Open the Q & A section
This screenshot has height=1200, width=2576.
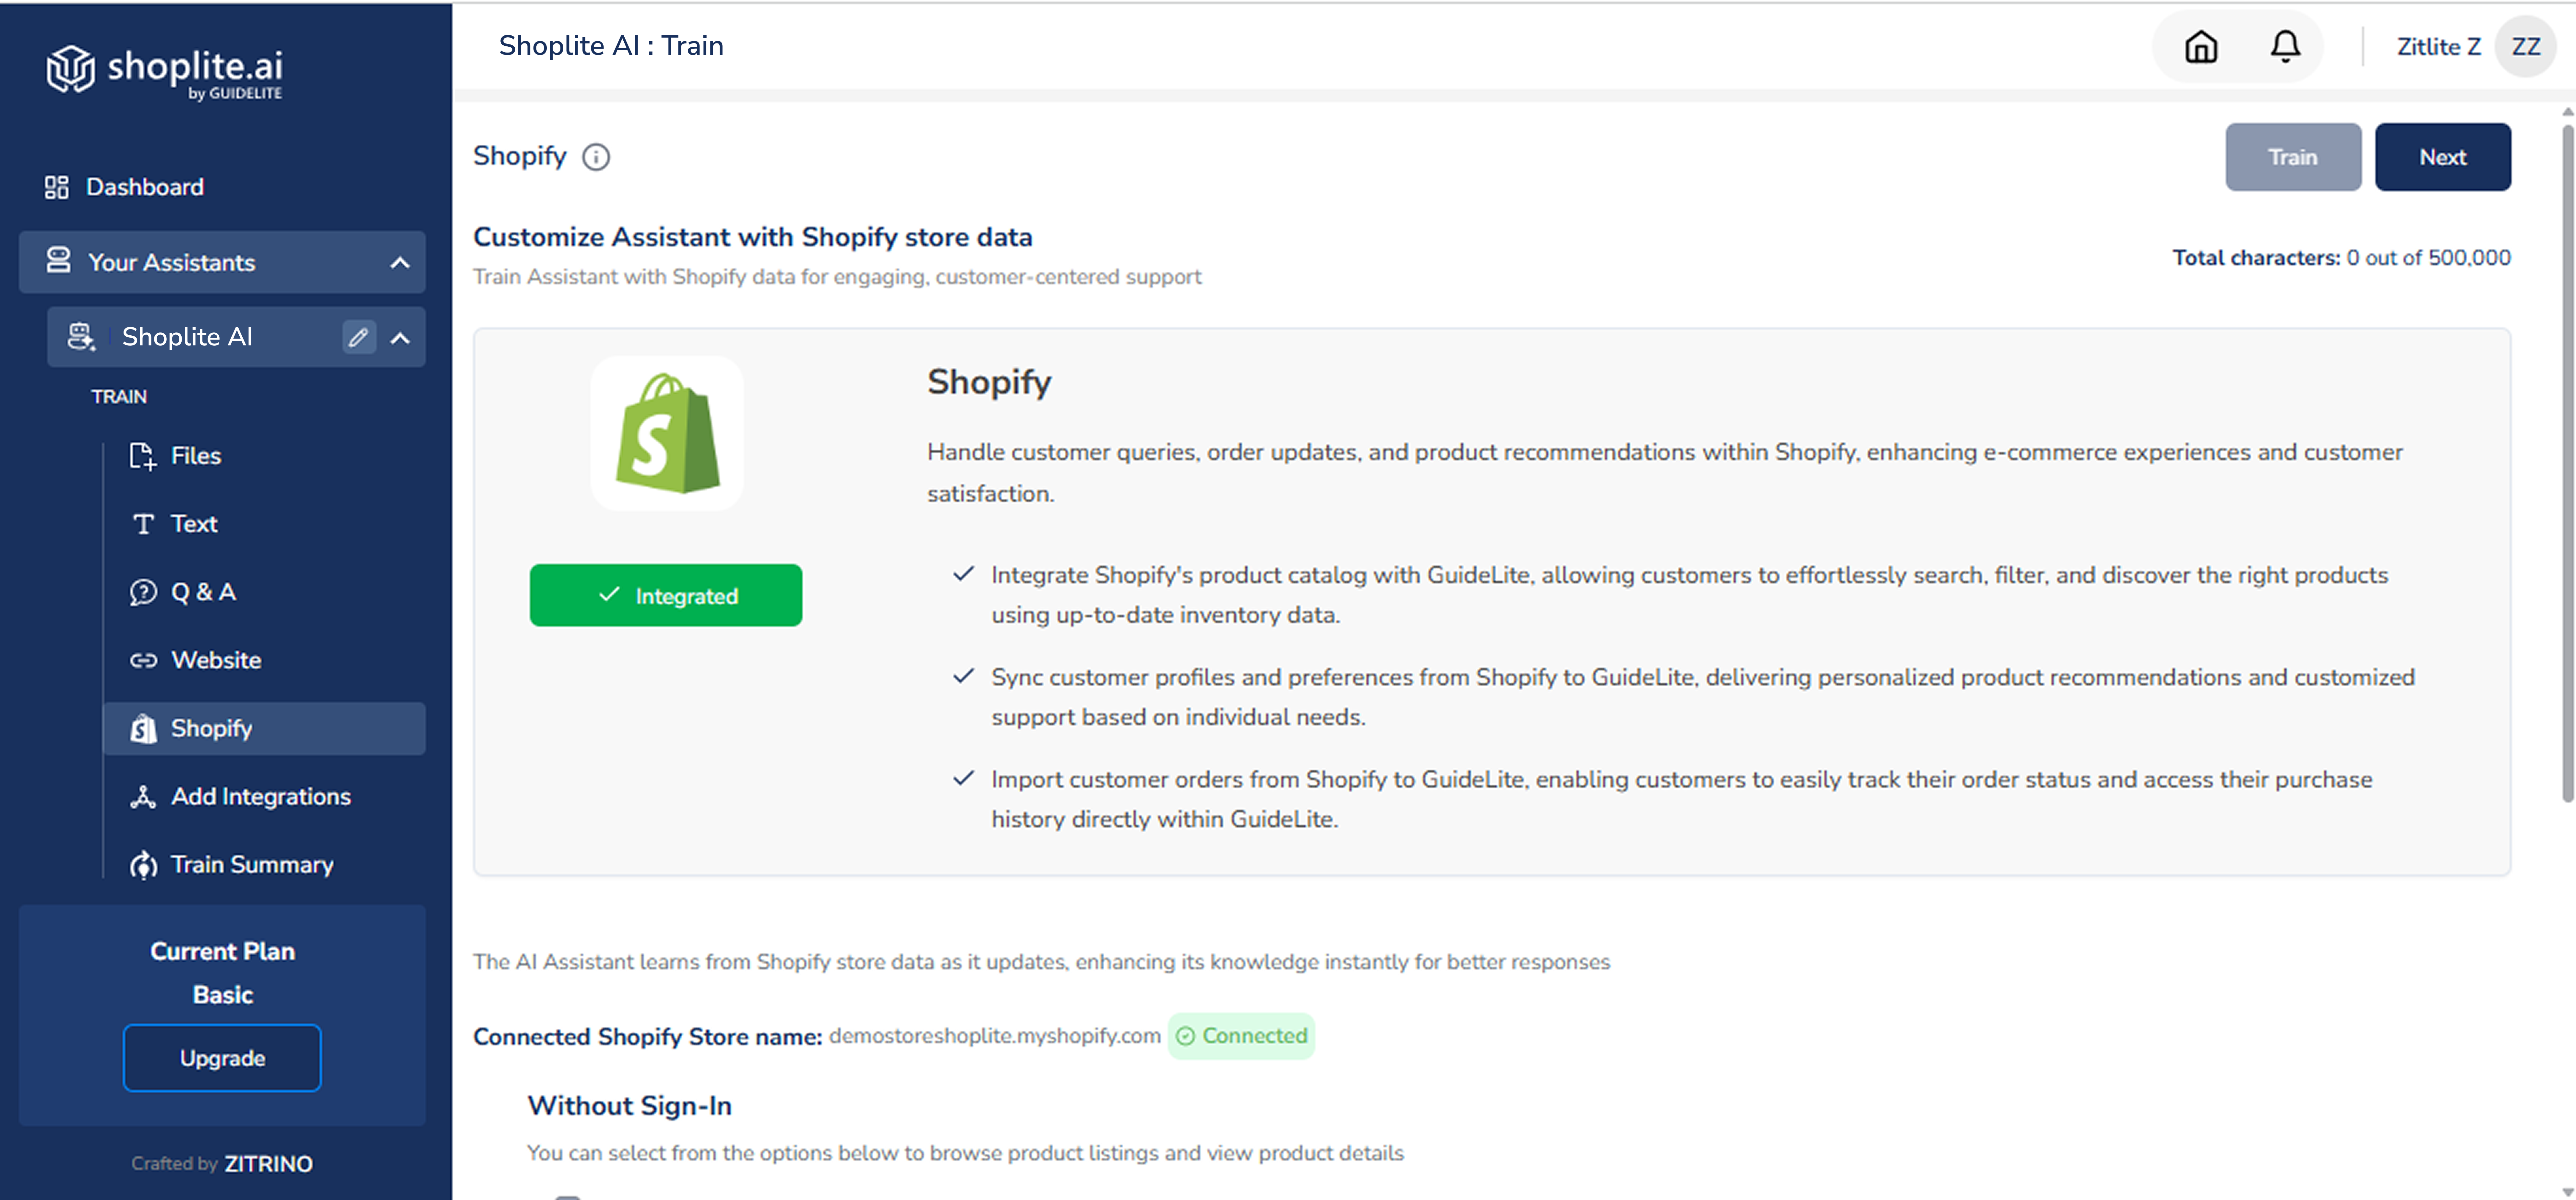coord(203,592)
